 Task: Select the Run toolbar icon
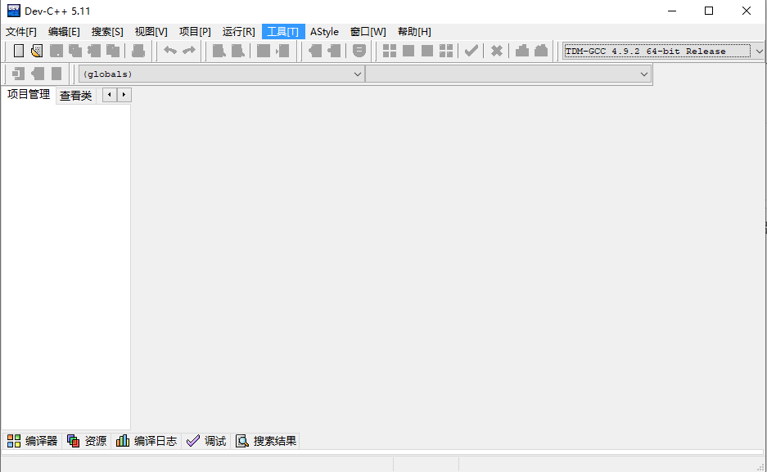coord(238,51)
